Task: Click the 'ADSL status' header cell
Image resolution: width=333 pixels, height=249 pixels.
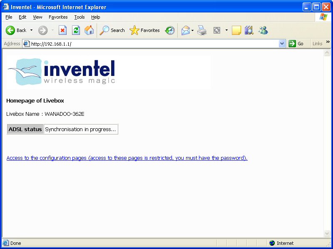Action: pos(25,129)
